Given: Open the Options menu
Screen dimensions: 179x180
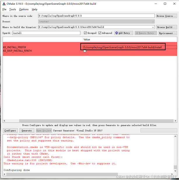Looking at the screenshot, I should click(24, 9).
